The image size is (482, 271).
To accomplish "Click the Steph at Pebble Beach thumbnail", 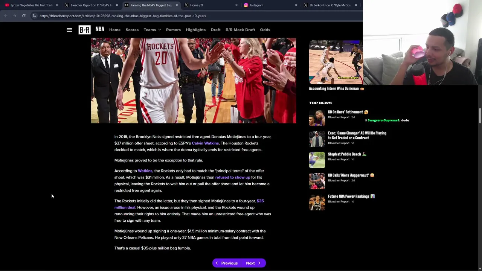I will (x=317, y=160).
